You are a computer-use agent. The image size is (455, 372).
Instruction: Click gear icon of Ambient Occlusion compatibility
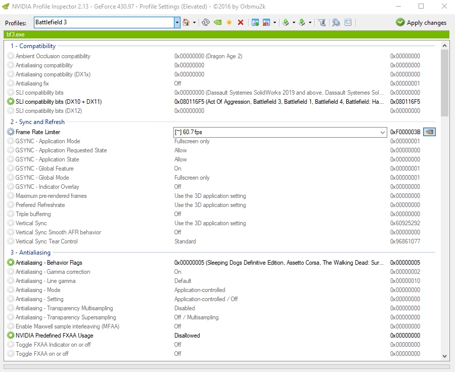[11, 56]
